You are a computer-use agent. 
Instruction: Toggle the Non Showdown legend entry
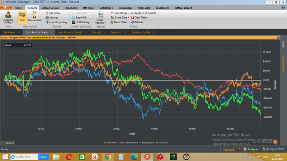coord(128,143)
